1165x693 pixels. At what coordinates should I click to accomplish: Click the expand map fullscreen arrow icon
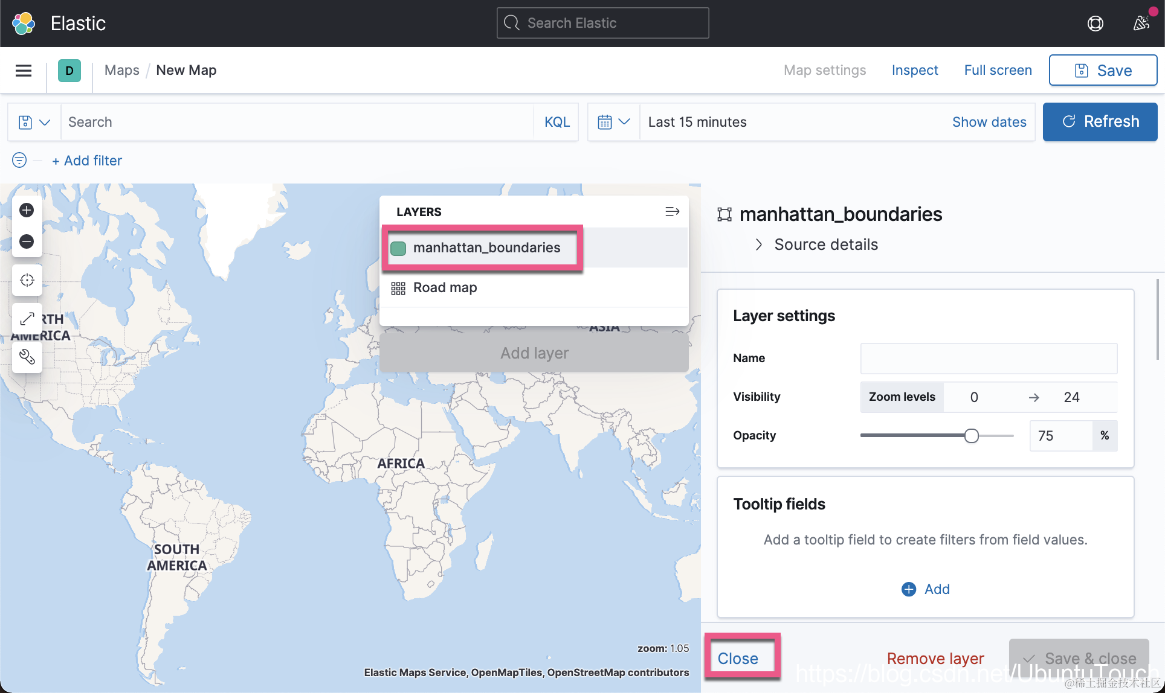pos(27,319)
